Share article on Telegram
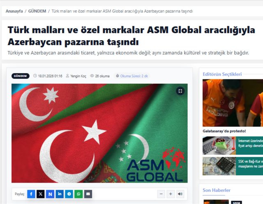Viewport: 263px width, 204px height. click(69, 194)
